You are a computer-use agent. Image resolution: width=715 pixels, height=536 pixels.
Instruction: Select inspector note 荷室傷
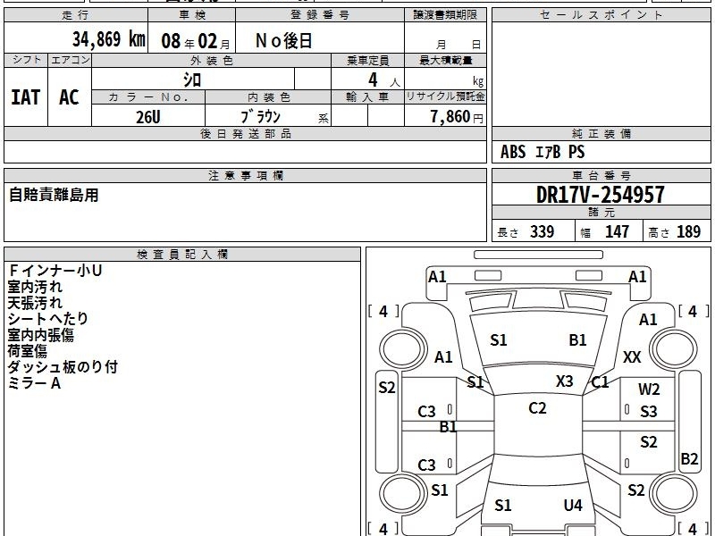point(28,350)
